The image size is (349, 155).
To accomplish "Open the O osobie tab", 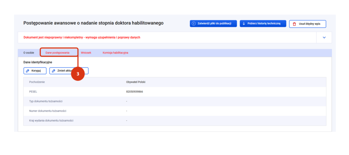I will (x=29, y=53).
